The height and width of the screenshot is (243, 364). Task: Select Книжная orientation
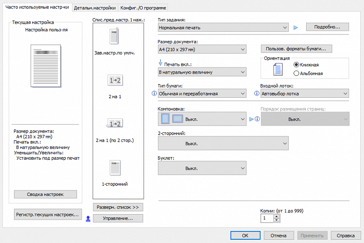[x=296, y=65]
